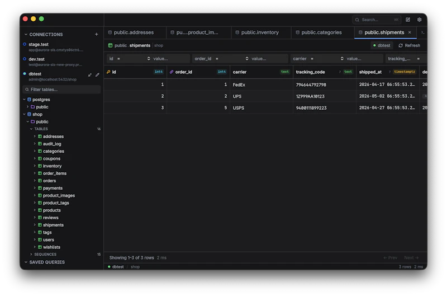Viewport: 447px width, 296px height.
Task: Click the primary key icon on id column
Action: click(x=108, y=72)
